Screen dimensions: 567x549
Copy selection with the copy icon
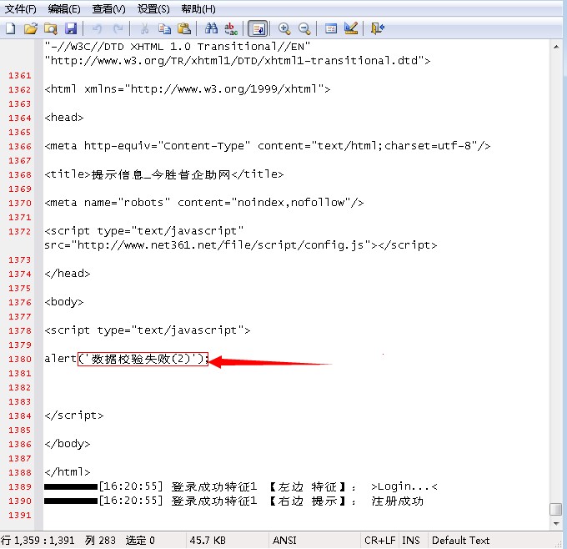(164, 28)
